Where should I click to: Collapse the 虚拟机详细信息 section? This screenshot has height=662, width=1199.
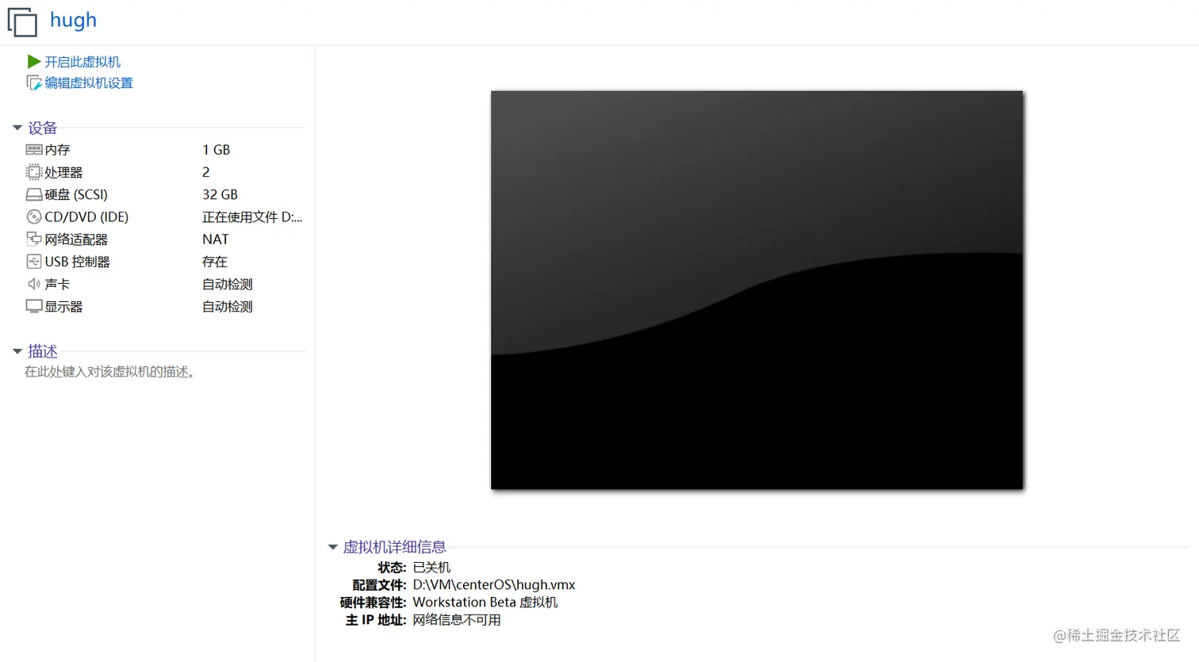click(x=332, y=546)
